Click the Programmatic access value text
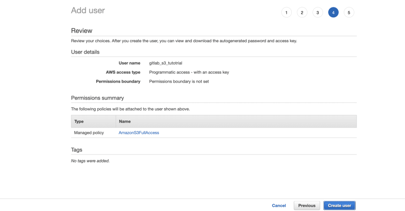405x211 pixels. click(189, 72)
